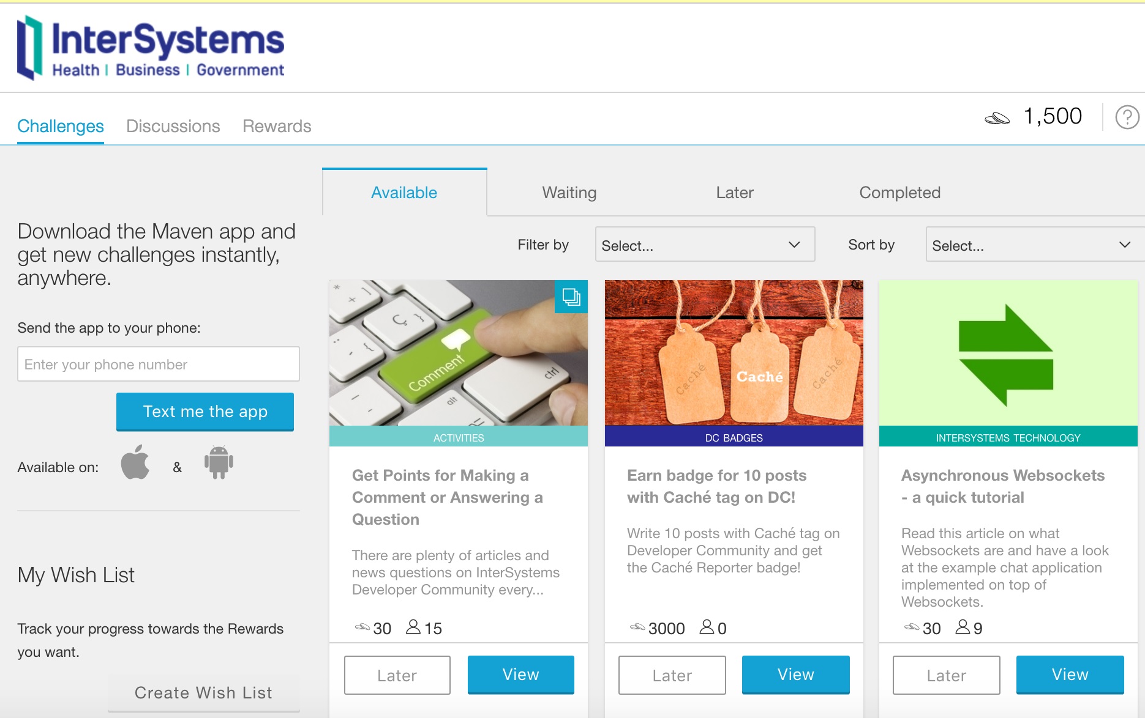The height and width of the screenshot is (718, 1145).
Task: View the Caché badge challenge
Action: pos(796,675)
